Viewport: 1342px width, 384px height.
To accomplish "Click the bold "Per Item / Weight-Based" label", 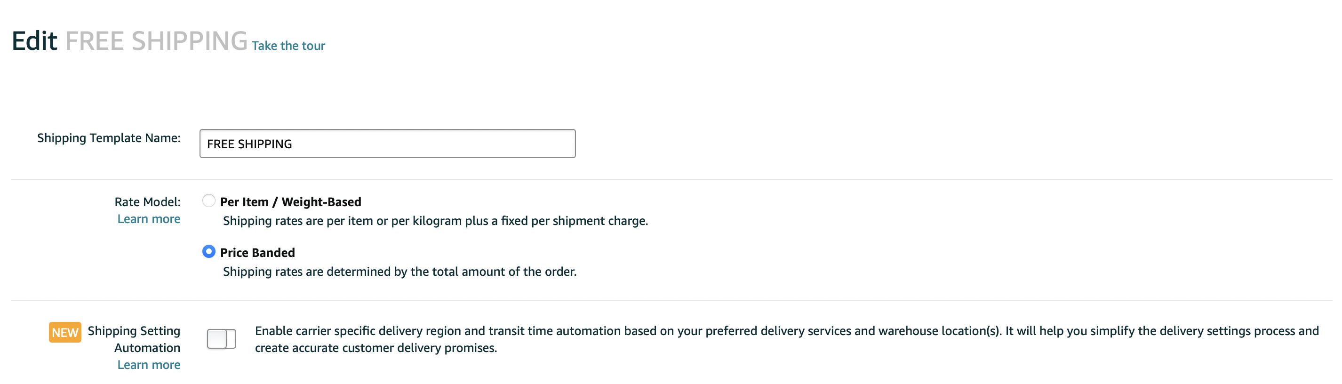I will (x=290, y=201).
